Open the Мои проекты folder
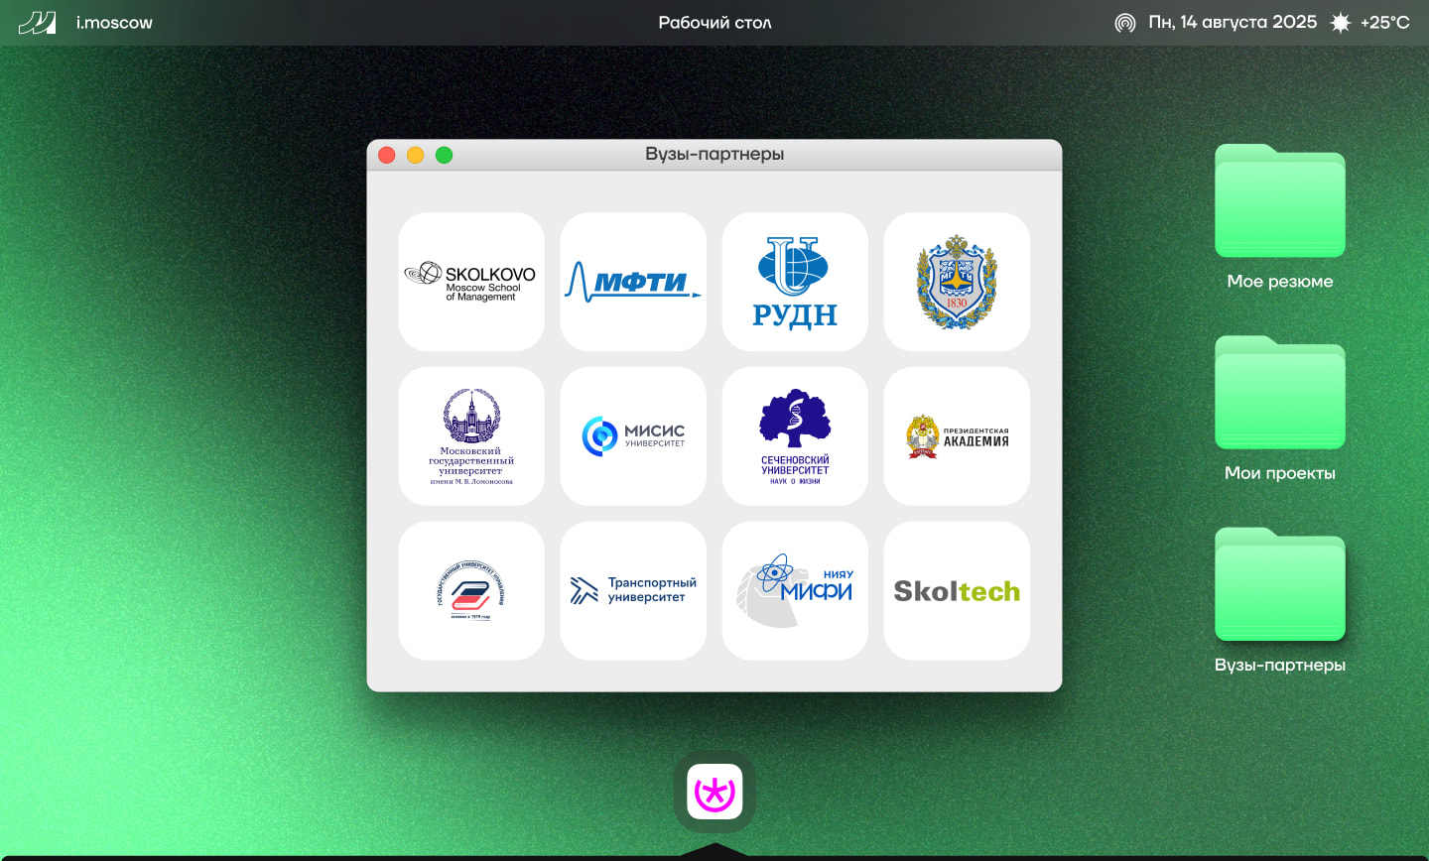Image resolution: width=1429 pixels, height=861 pixels. [1279, 395]
